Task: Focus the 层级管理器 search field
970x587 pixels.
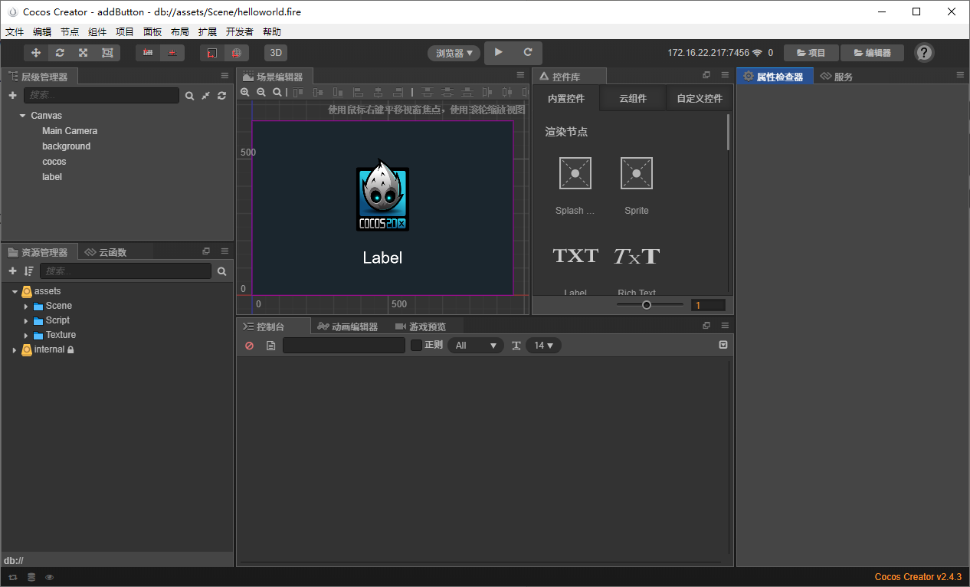Action: coord(101,96)
